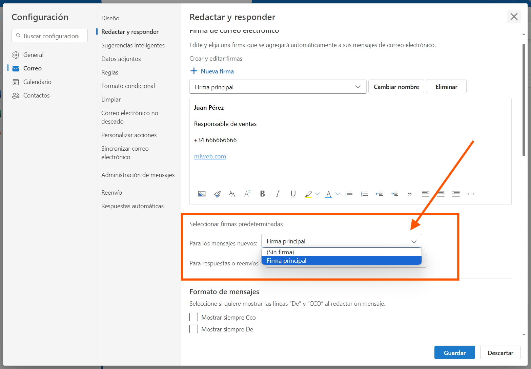
Task: Click the +34 666666666 phone line
Action: 215,140
